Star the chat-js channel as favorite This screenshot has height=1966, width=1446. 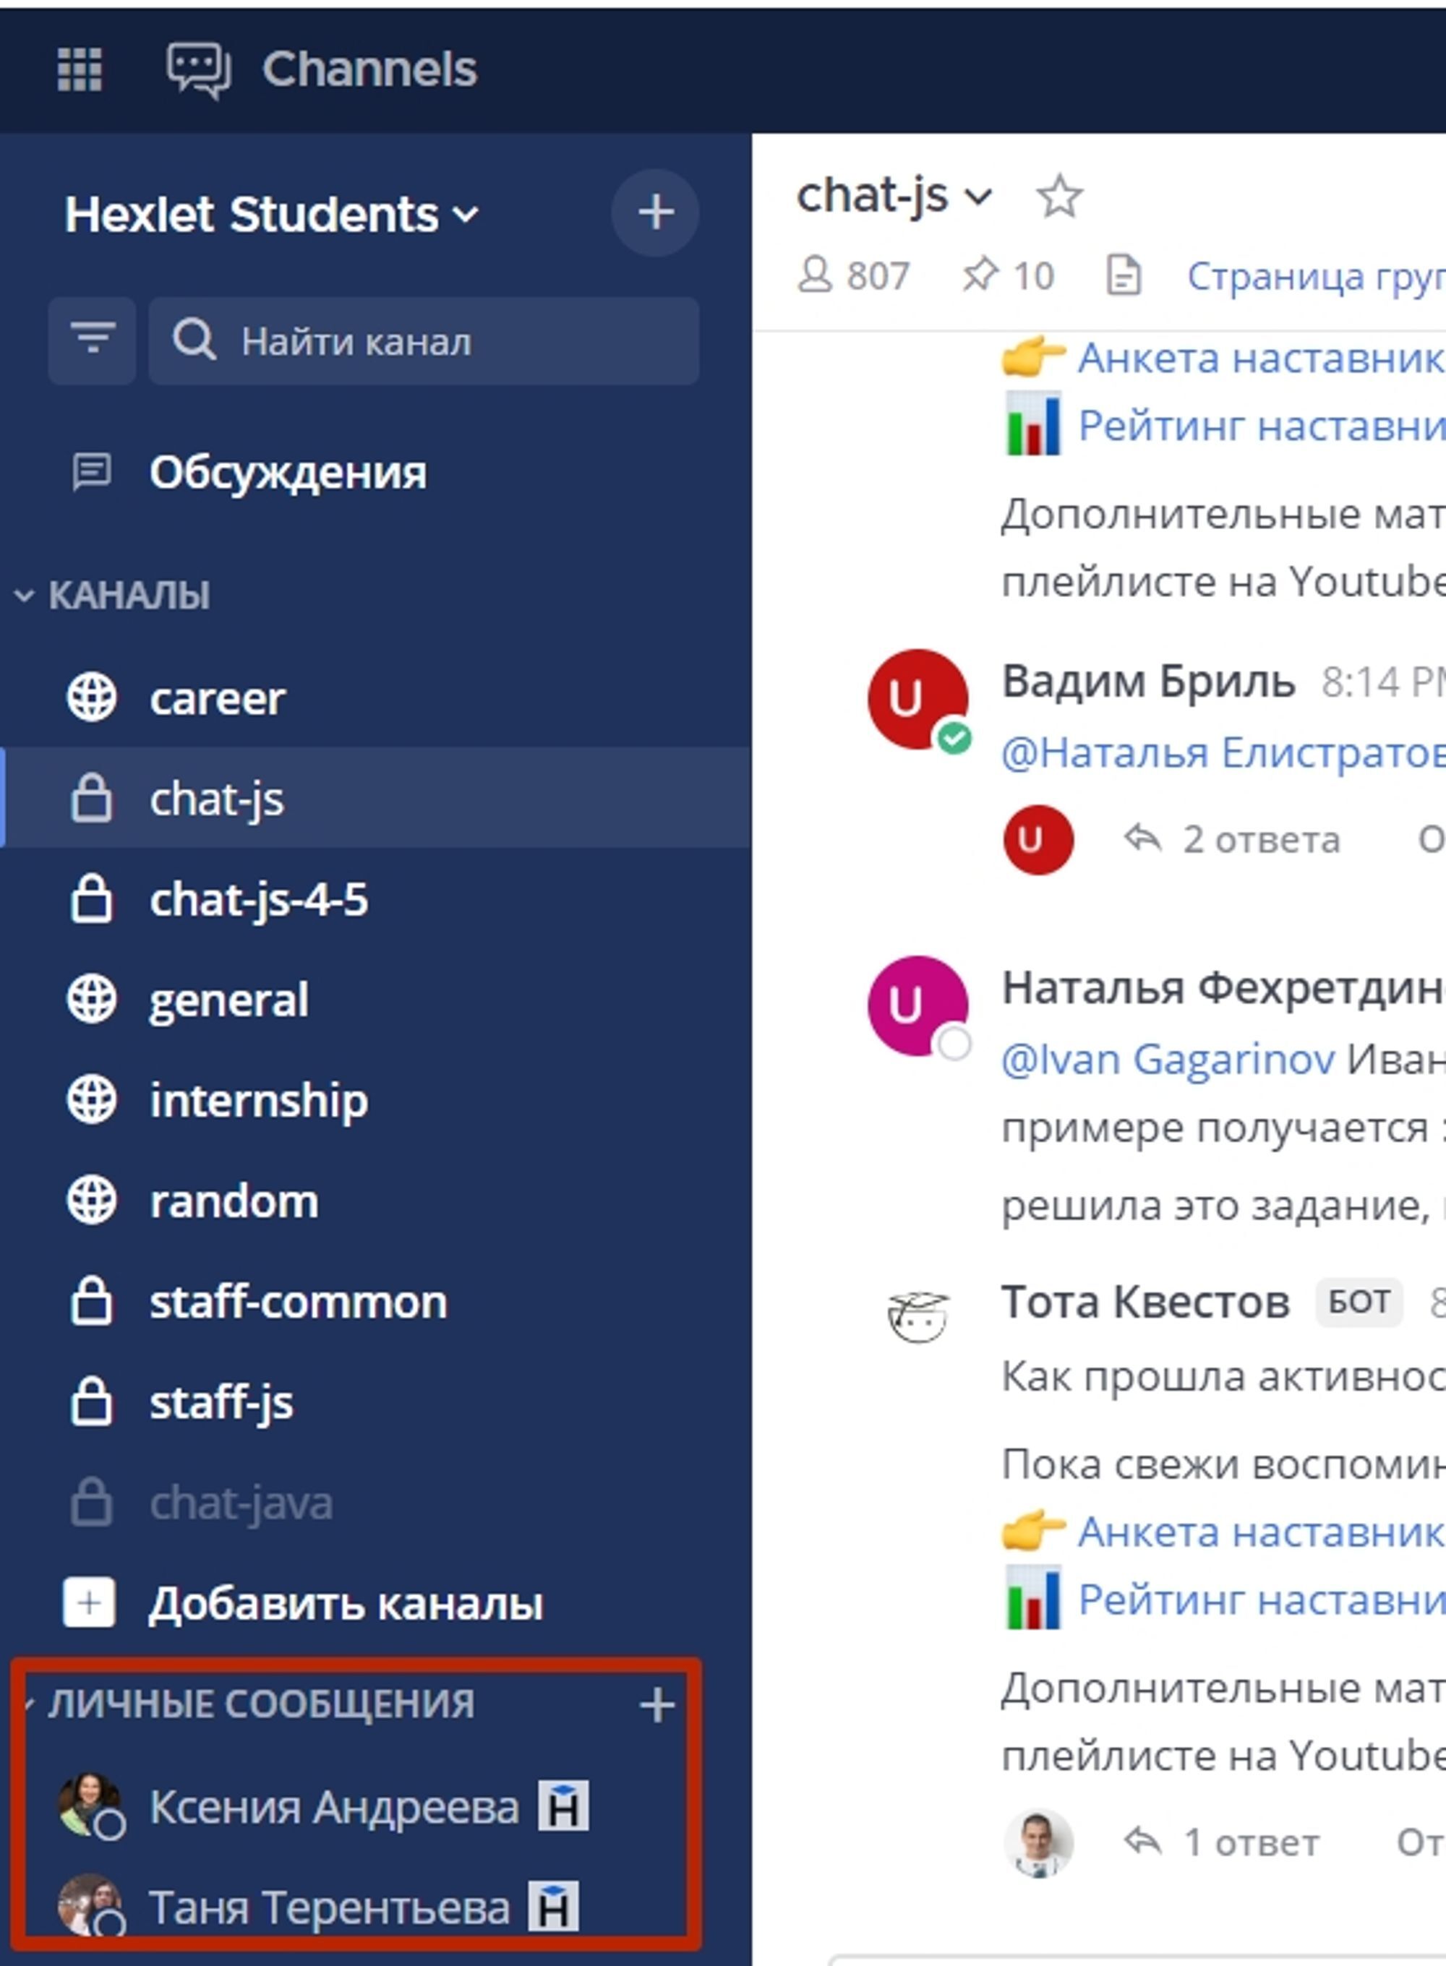[1059, 196]
